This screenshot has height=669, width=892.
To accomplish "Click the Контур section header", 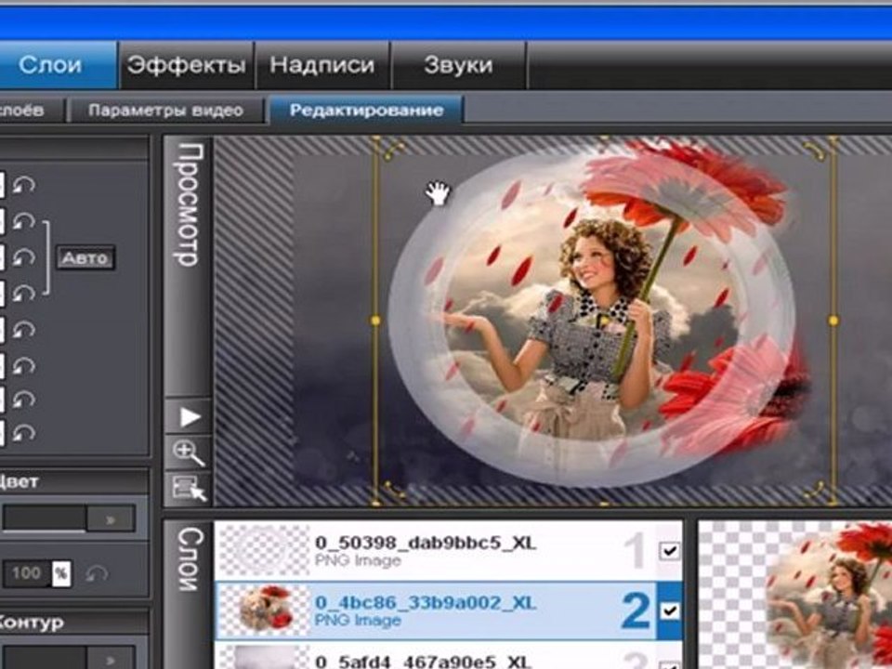I will 75,623.
